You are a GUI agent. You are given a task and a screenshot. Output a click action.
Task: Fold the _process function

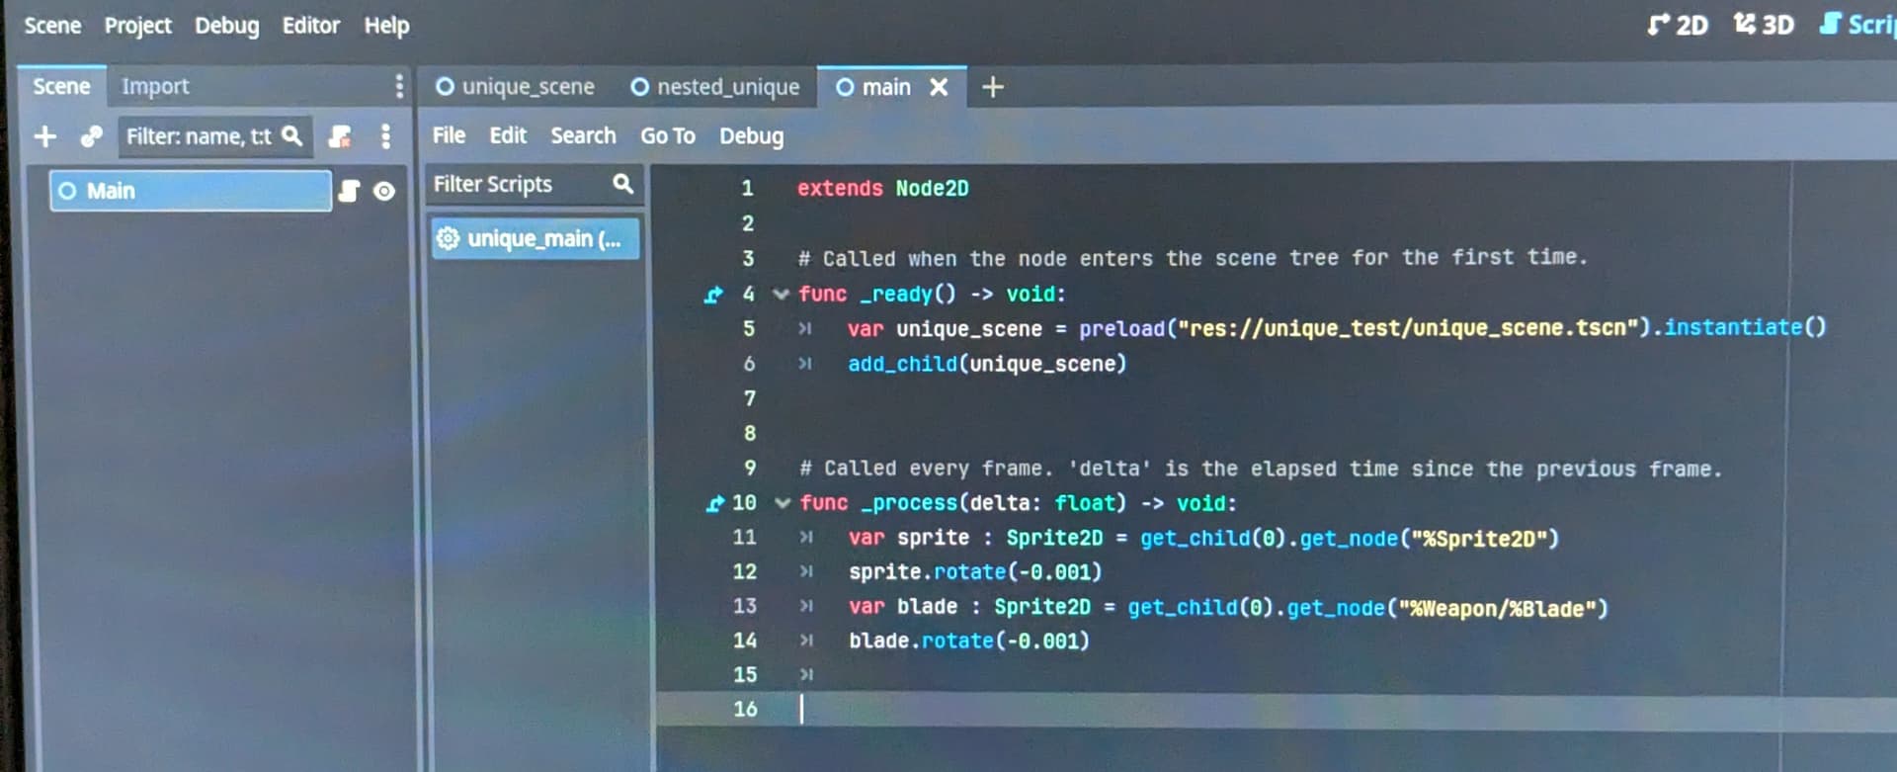point(783,503)
